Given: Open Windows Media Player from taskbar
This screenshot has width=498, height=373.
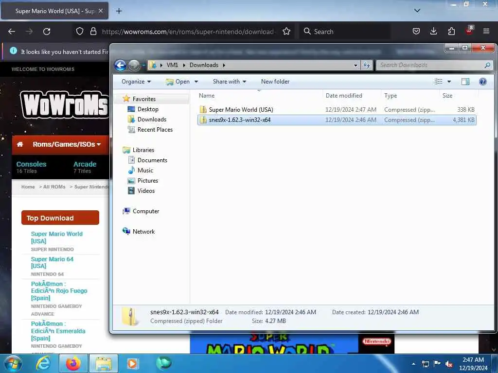Looking at the screenshot, I should 132,363.
